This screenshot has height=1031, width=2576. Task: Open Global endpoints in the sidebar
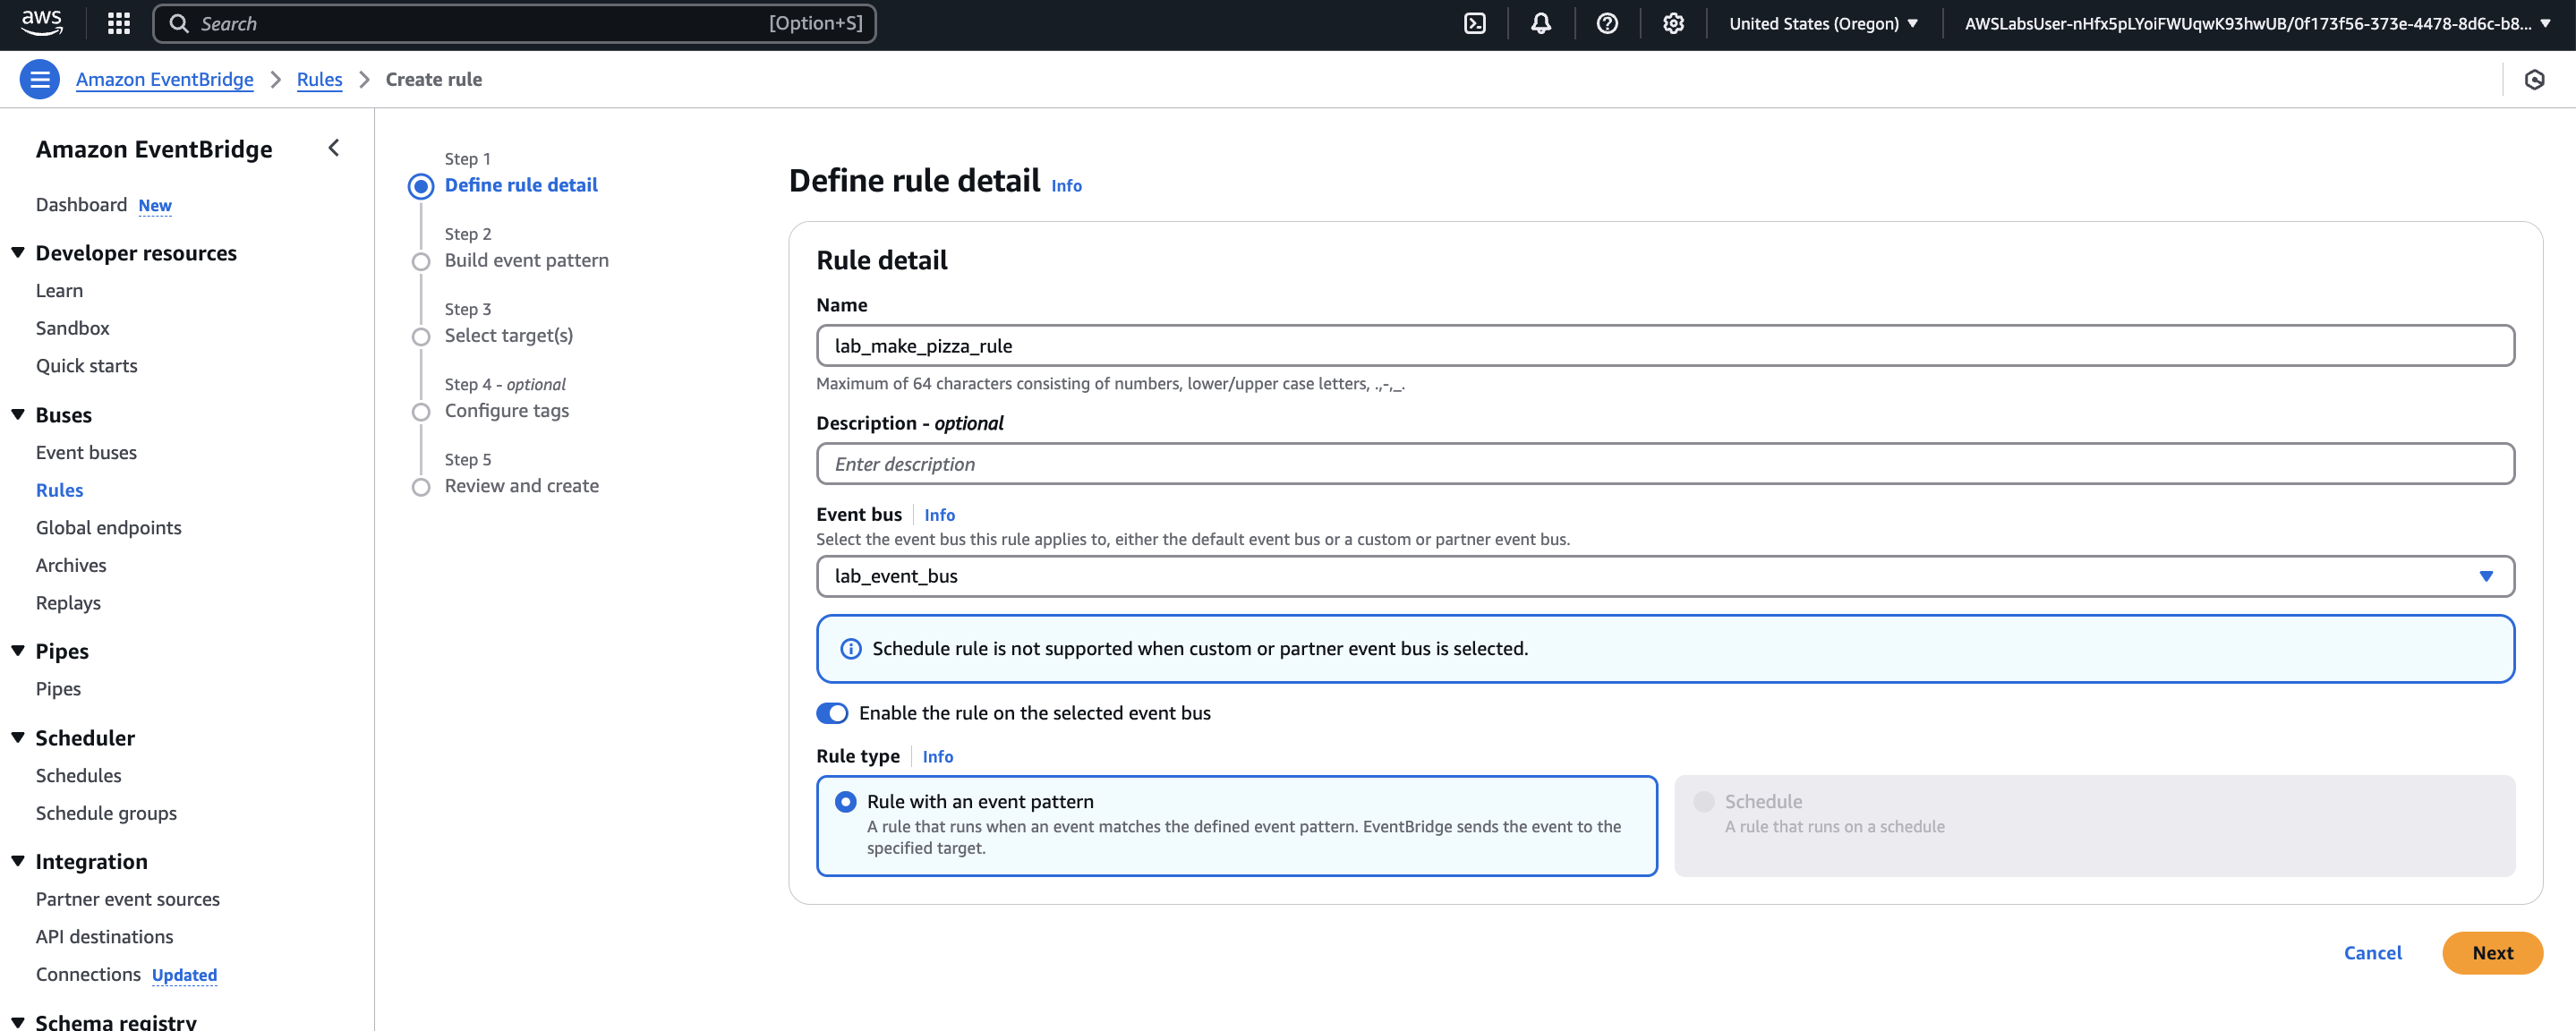108,527
